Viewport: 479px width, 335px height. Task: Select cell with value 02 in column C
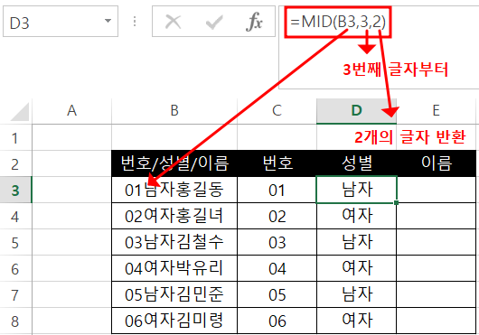(277, 216)
